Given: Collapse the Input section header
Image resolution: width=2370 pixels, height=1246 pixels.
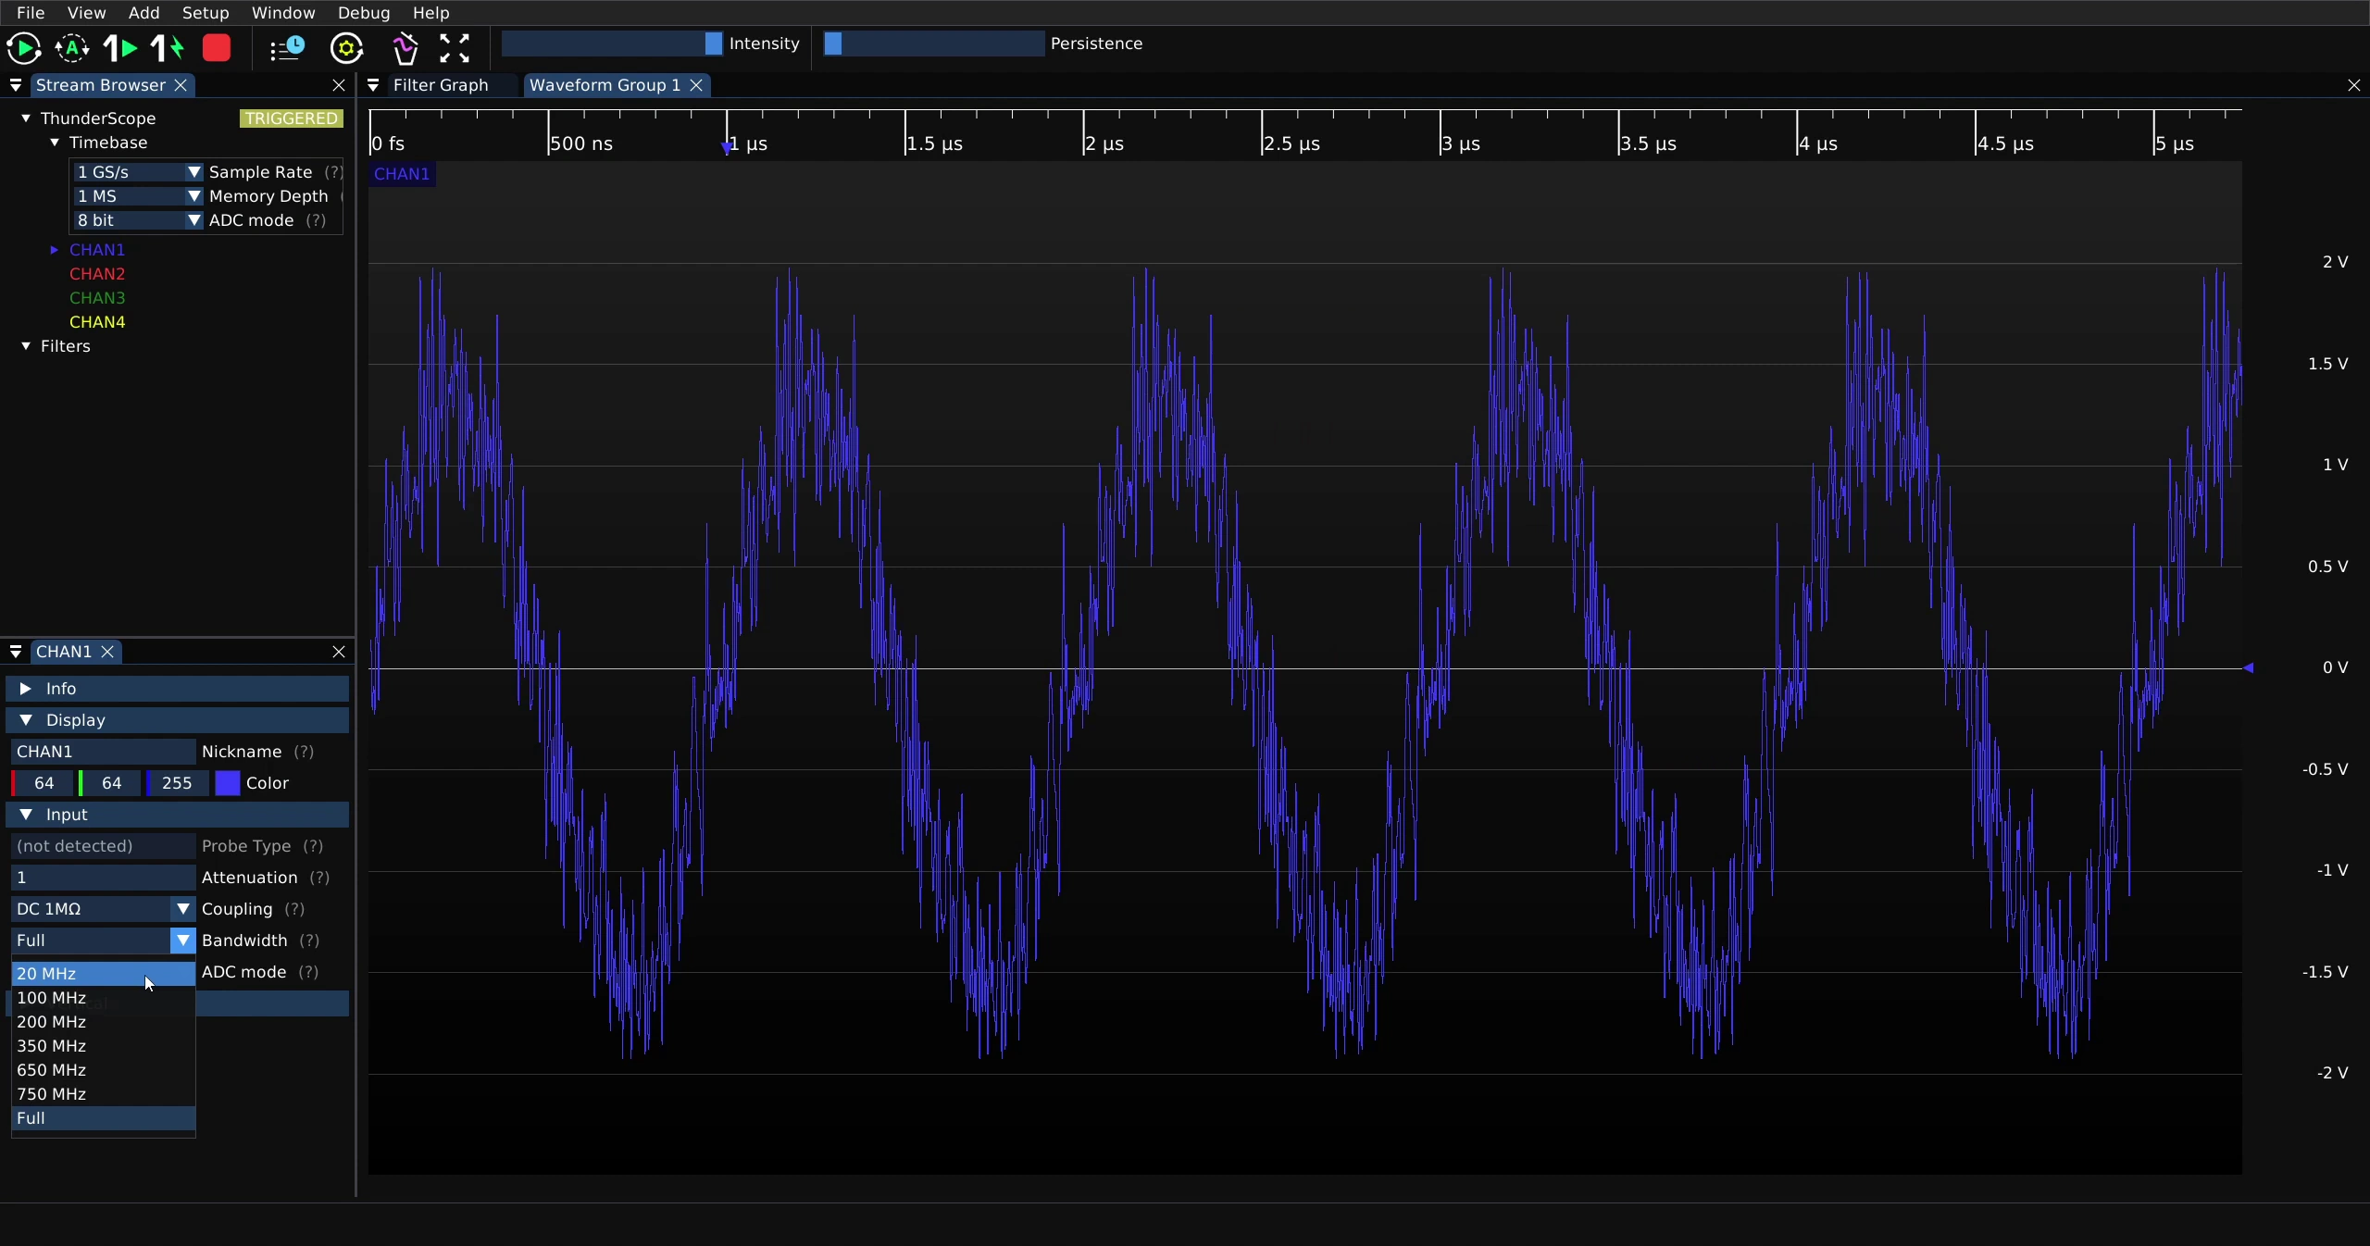Looking at the screenshot, I should pyautogui.click(x=178, y=815).
